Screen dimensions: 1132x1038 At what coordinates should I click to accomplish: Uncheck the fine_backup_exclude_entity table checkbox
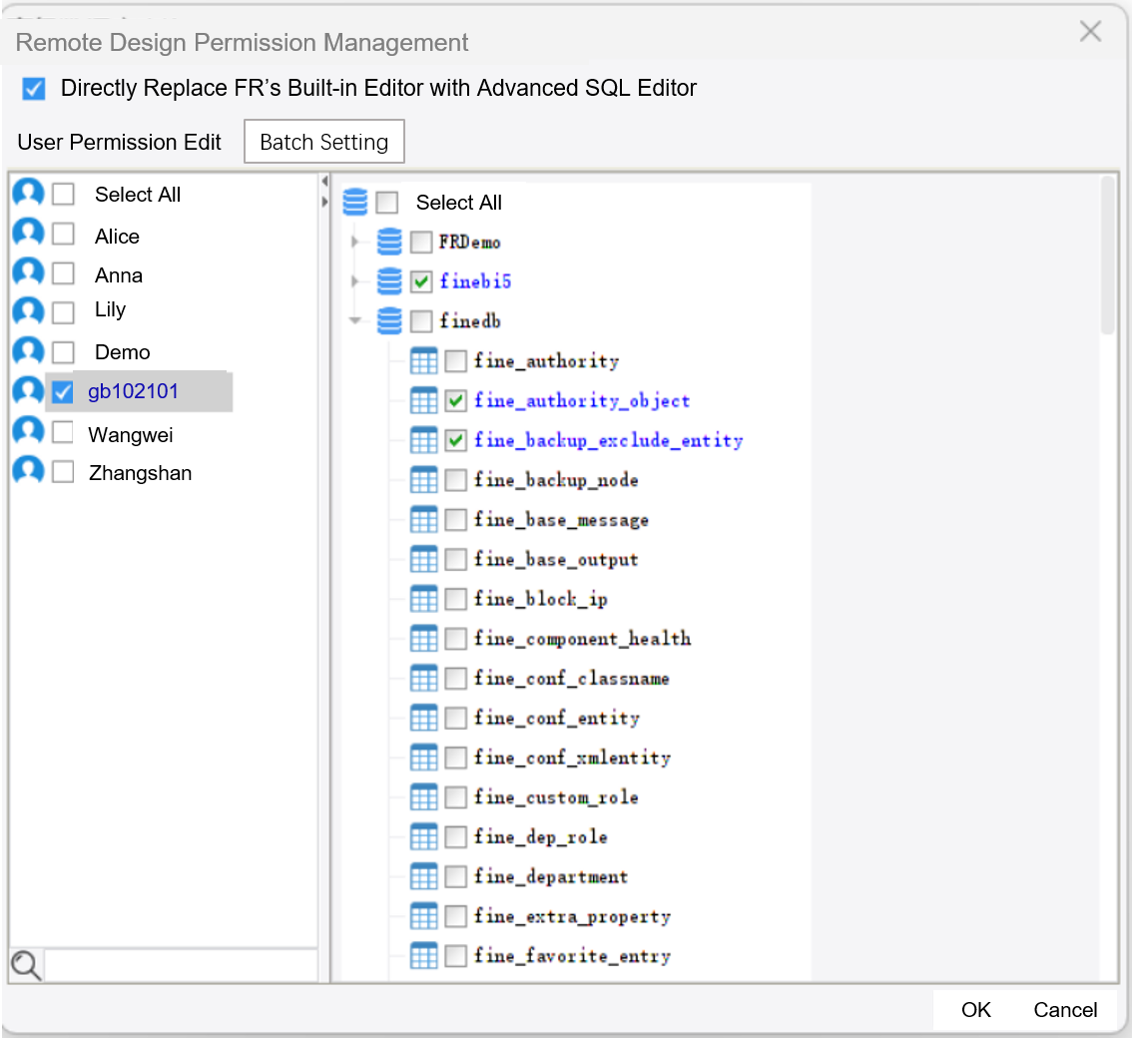(x=455, y=440)
